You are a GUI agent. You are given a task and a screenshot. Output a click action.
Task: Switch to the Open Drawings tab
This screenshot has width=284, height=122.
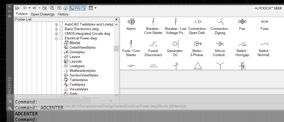pos(43,14)
